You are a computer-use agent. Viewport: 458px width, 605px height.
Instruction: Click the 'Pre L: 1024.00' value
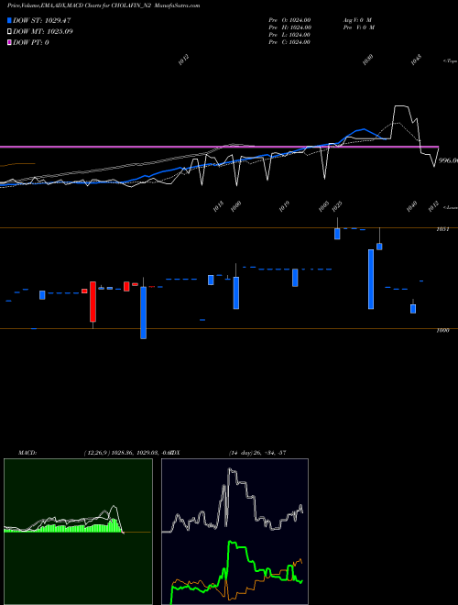(289, 35)
